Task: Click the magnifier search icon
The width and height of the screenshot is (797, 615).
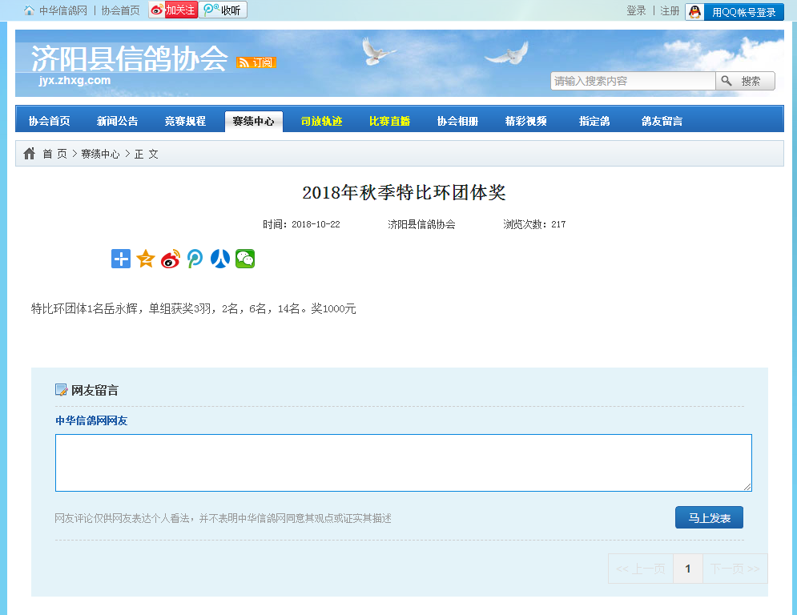Action: pos(727,81)
